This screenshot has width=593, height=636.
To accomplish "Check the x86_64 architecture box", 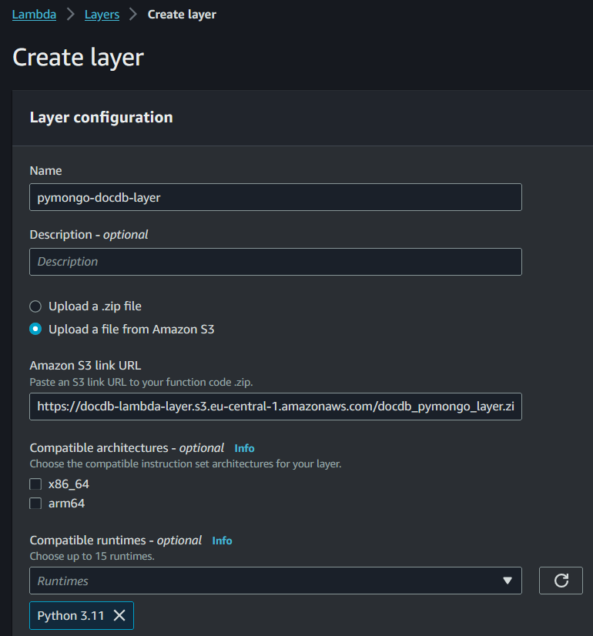I will pyautogui.click(x=35, y=484).
